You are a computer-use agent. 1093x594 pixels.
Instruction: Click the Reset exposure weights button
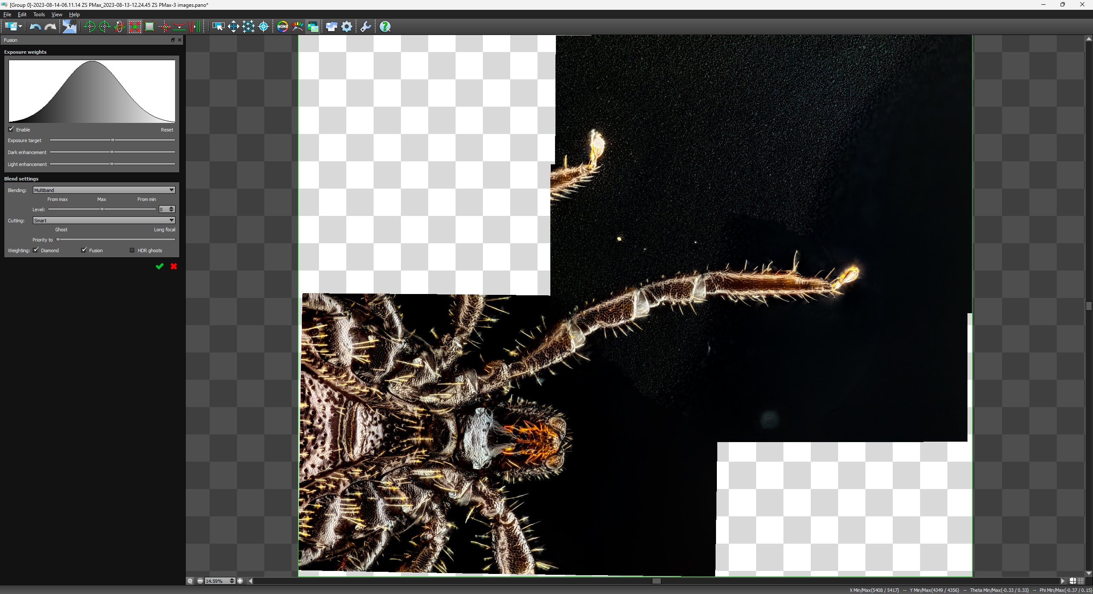(167, 130)
